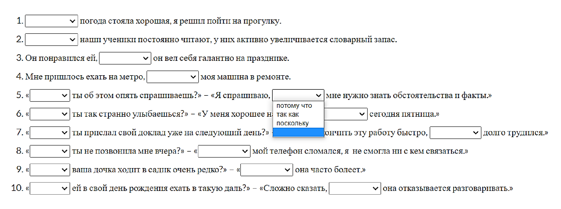Expand the dropdown after 'Он понравился ей,'
The image size is (561, 209).
125,58
